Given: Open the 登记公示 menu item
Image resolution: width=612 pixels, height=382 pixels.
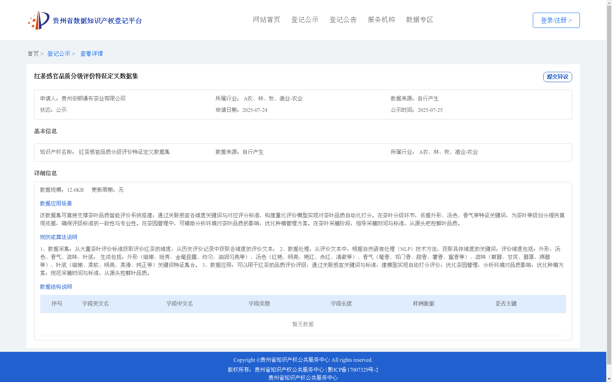Looking at the screenshot, I should click(x=305, y=19).
